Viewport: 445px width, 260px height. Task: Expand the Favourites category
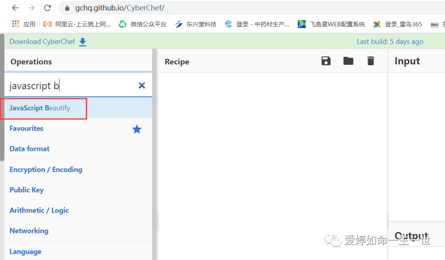(x=78, y=128)
